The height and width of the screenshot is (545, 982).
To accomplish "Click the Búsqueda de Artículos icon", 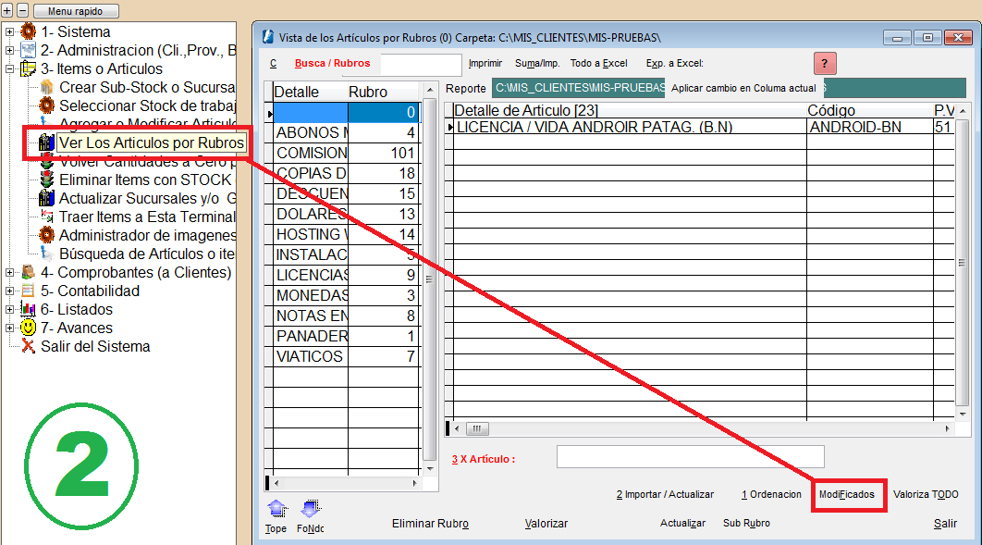I will pyautogui.click(x=46, y=254).
